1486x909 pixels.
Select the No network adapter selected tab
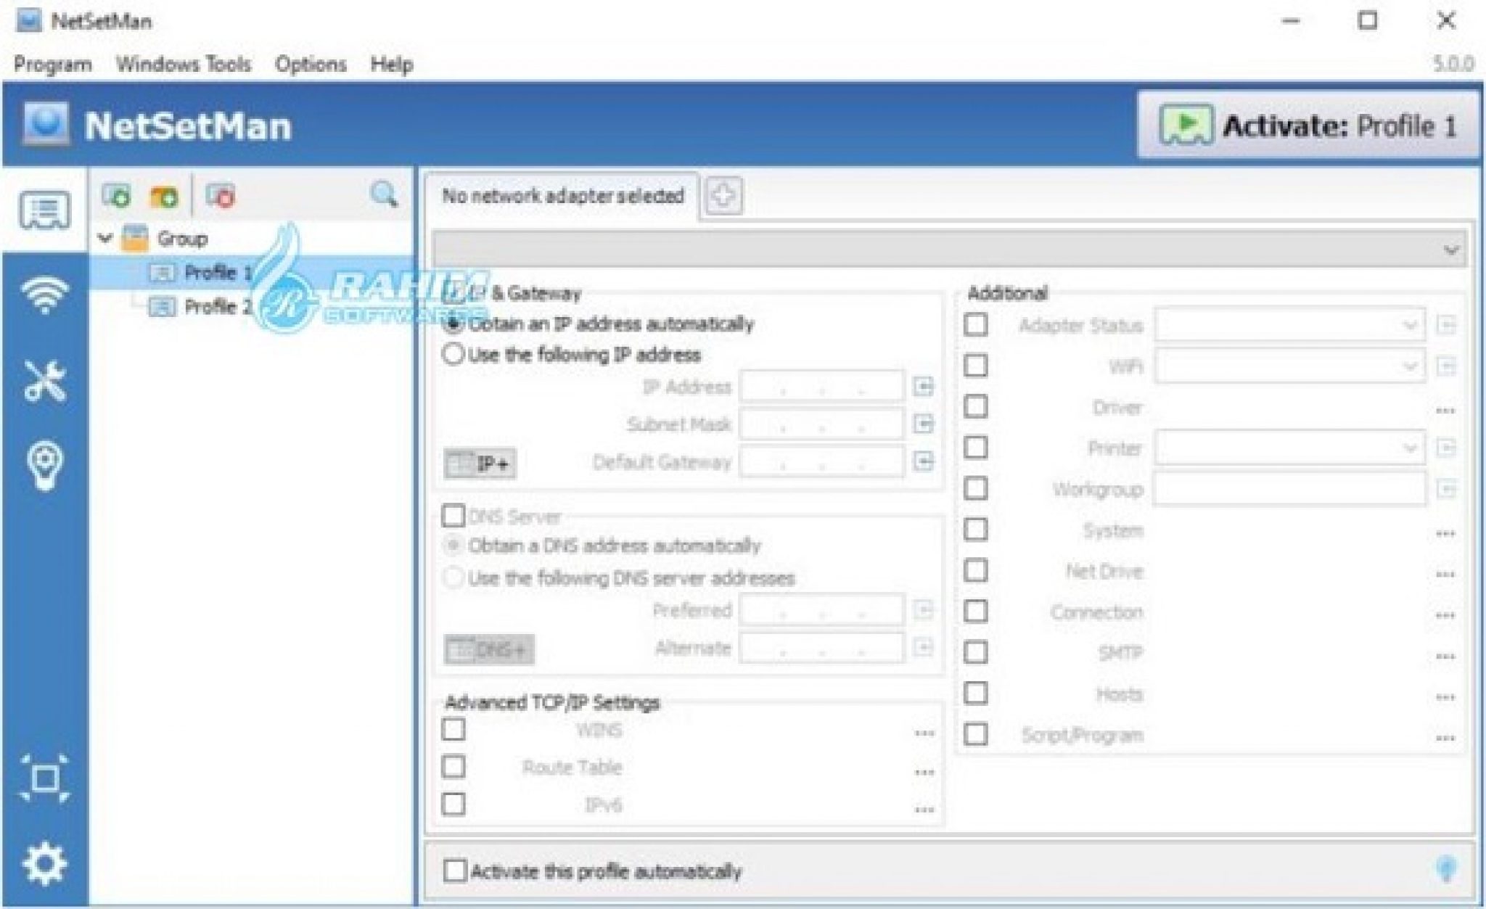point(564,195)
